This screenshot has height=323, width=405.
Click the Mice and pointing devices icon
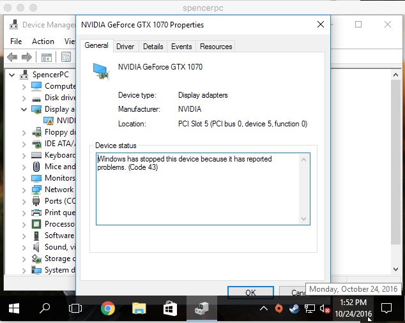point(36,167)
